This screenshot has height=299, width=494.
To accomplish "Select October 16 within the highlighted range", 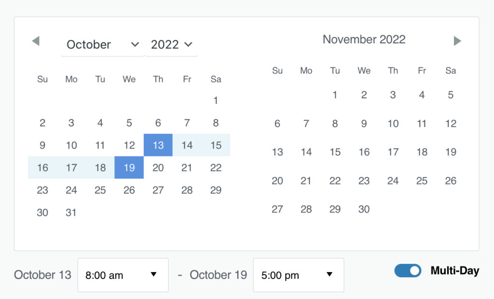I will click(42, 168).
